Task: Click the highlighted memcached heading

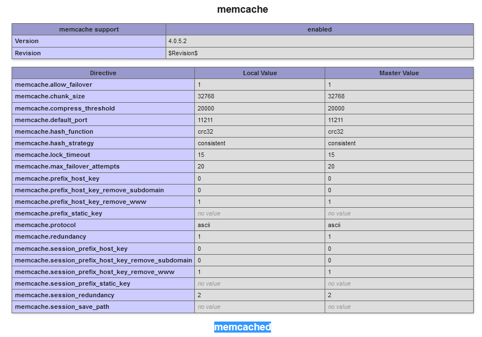Action: 242,327
